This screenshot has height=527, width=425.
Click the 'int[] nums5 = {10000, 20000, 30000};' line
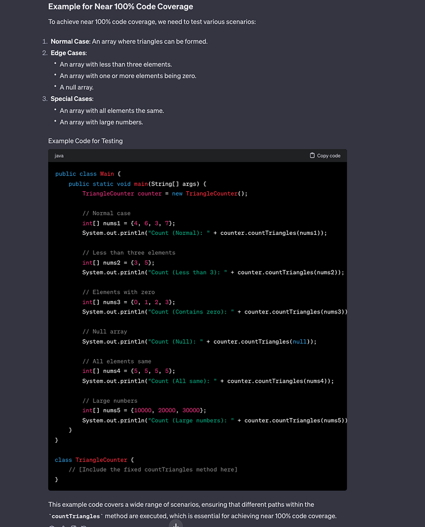point(144,410)
